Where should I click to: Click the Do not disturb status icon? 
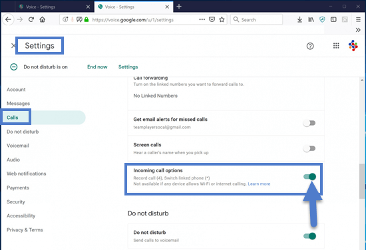click(x=14, y=67)
